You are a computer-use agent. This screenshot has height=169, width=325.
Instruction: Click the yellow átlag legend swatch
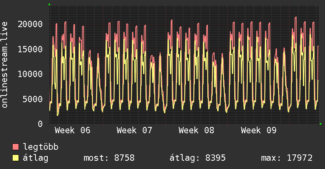coord(16,158)
